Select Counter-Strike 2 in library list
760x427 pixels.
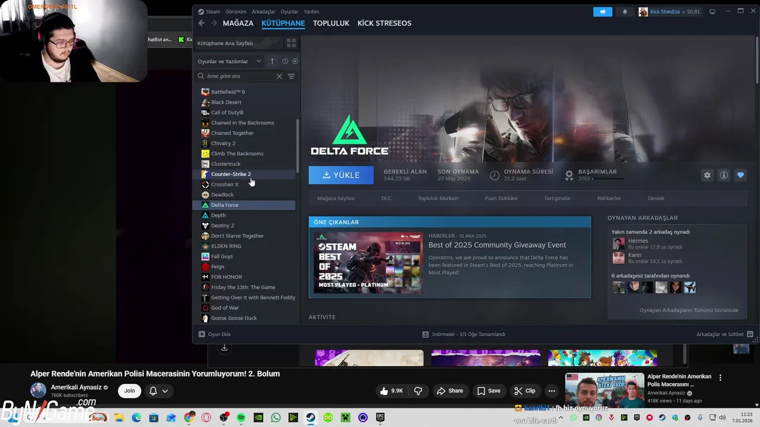click(x=245, y=174)
